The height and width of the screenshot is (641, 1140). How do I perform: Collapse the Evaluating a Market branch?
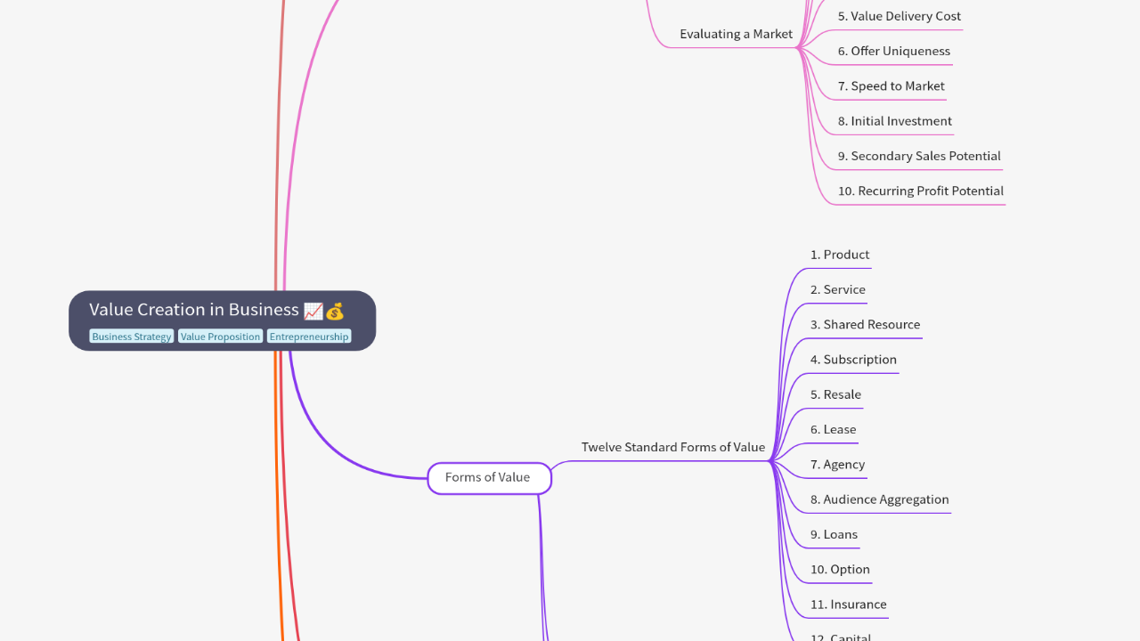pyautogui.click(x=736, y=34)
